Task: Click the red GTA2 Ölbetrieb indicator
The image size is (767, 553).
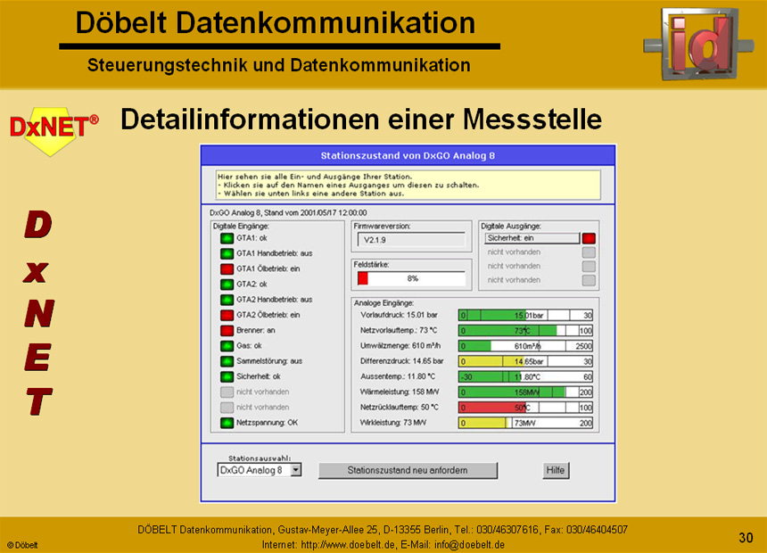Action: click(227, 315)
